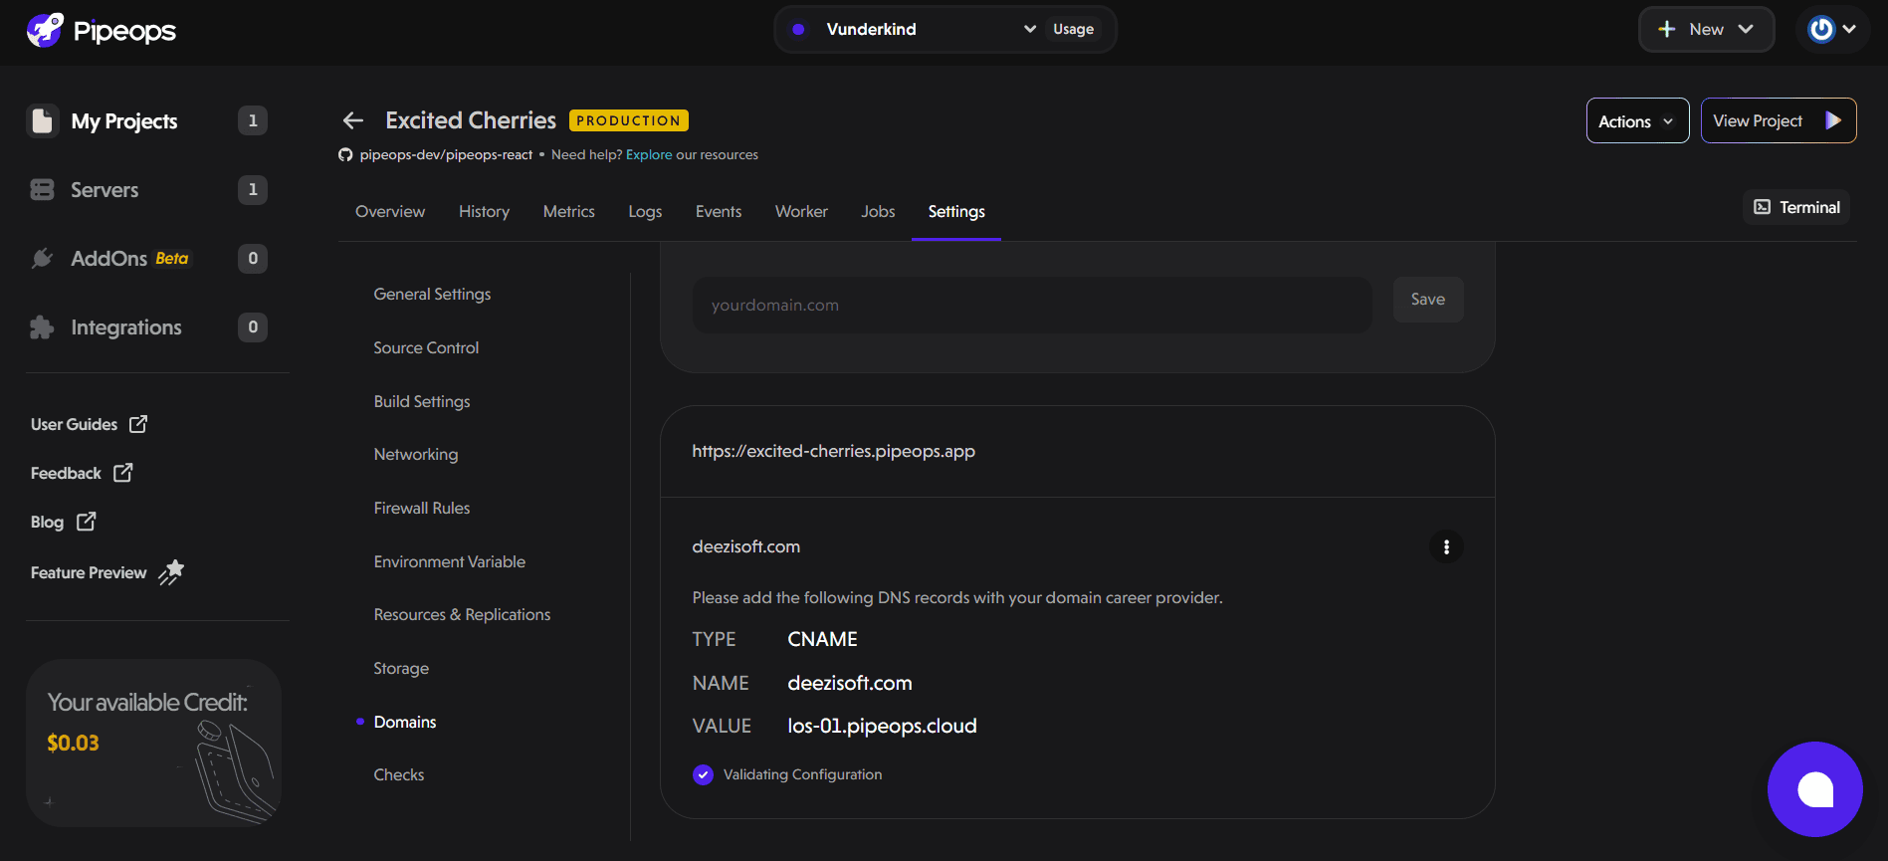
Task: Click external-link icon beside User Guides
Action: coord(138,424)
